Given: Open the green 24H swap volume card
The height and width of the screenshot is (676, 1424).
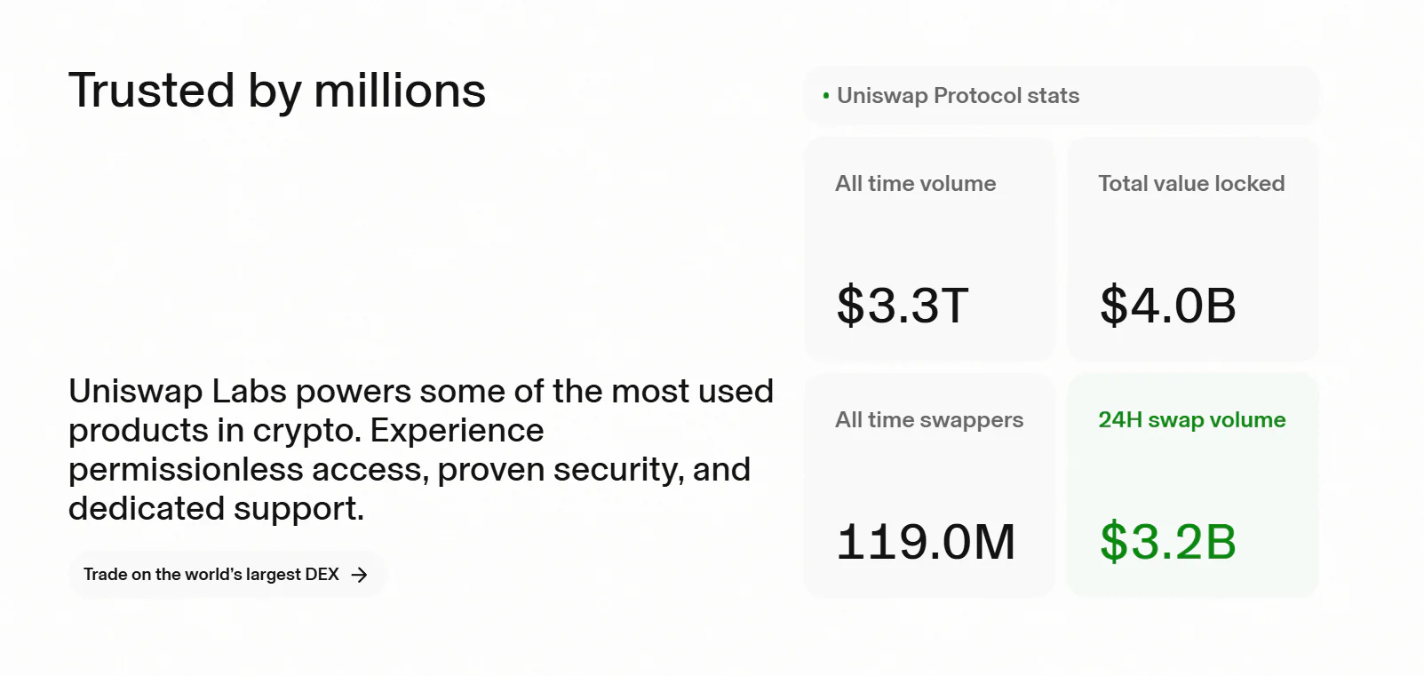Looking at the screenshot, I should tap(1192, 485).
